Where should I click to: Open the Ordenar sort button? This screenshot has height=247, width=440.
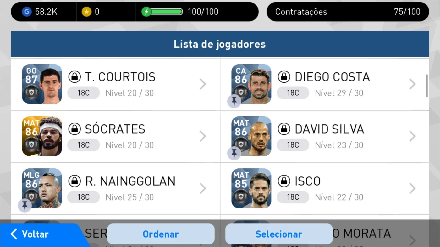coord(161,234)
